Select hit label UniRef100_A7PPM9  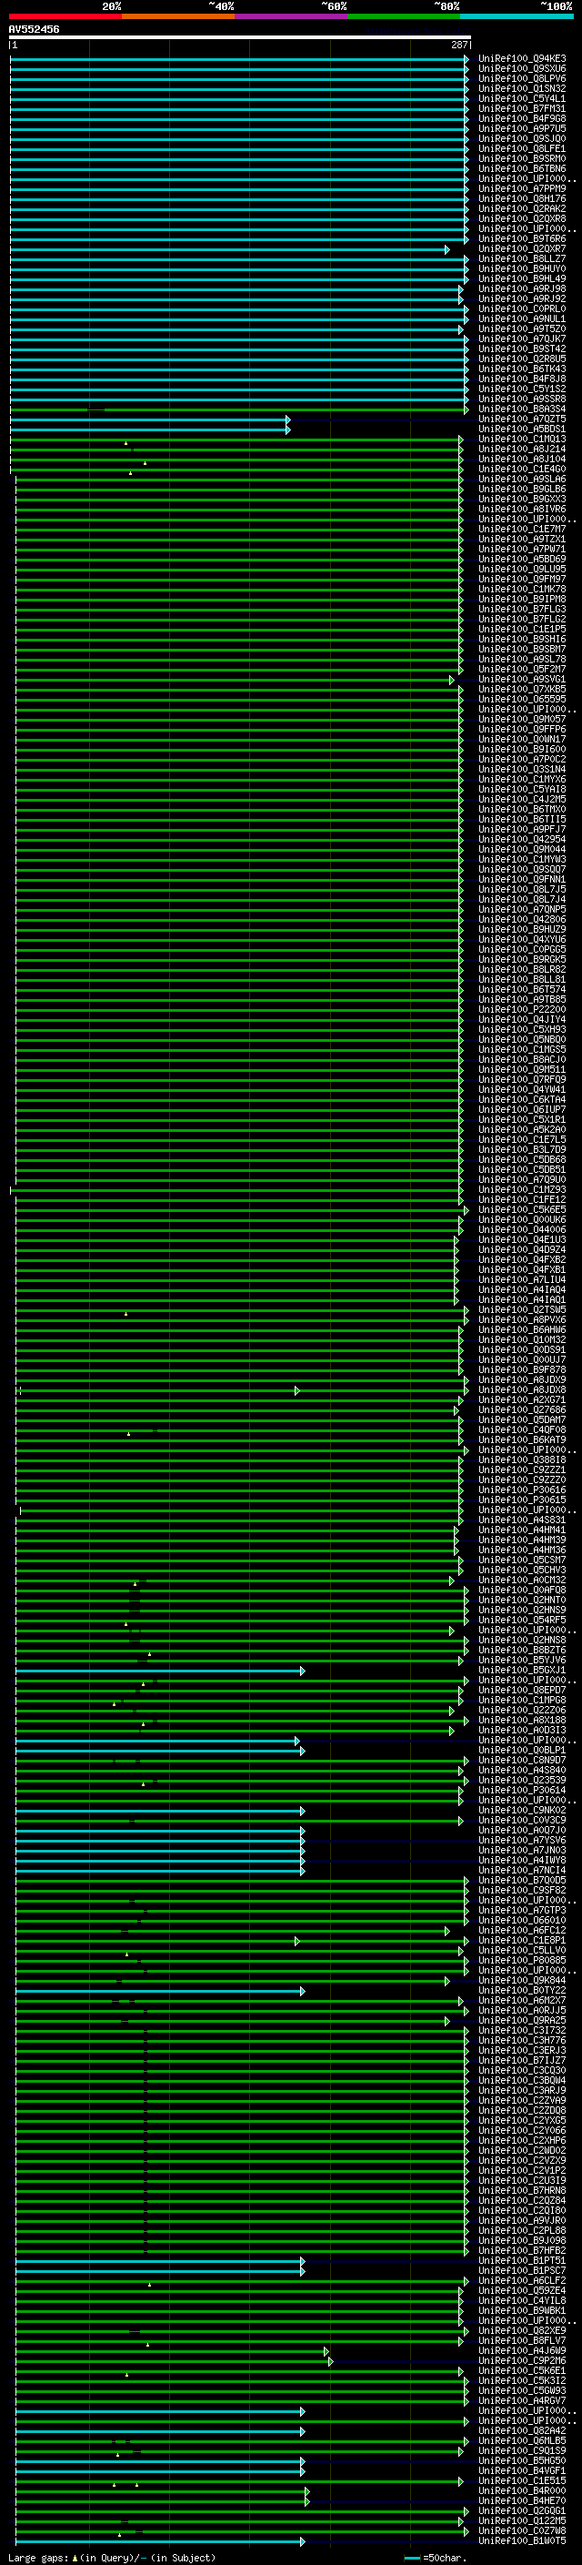click(521, 188)
